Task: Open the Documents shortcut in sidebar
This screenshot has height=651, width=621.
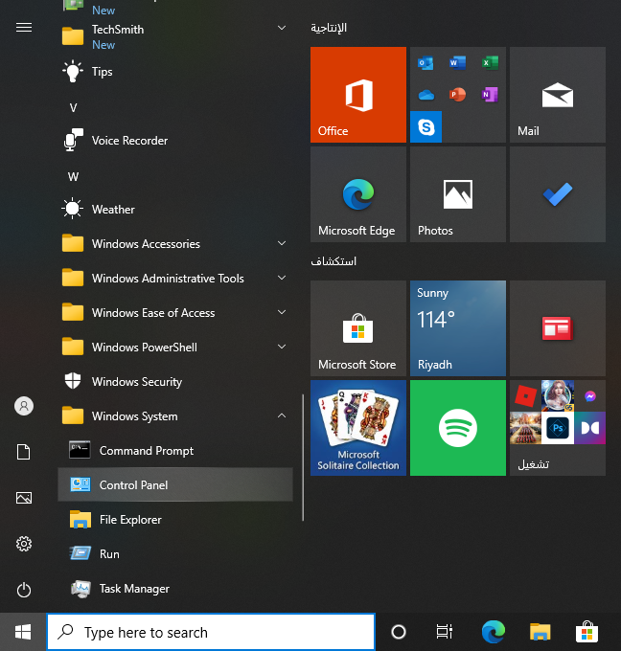Action: pyautogui.click(x=24, y=452)
